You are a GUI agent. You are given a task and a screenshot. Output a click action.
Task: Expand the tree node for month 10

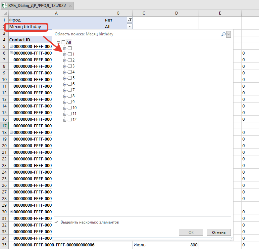click(x=65, y=108)
